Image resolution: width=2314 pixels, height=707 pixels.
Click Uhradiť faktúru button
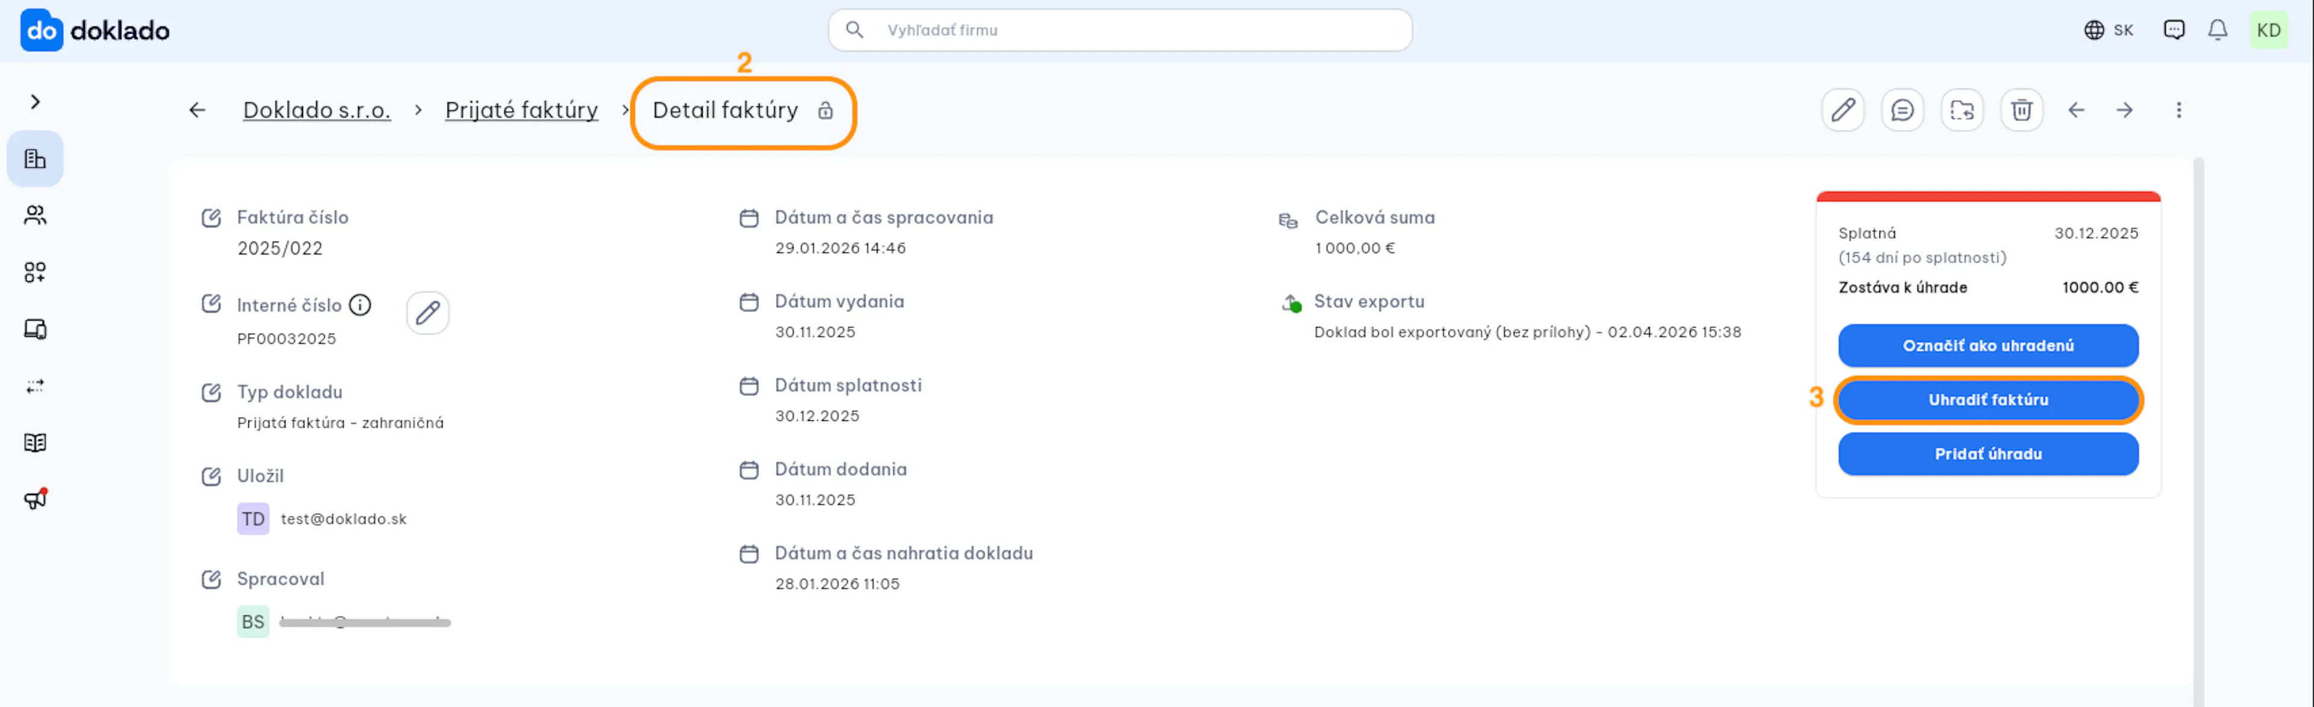(x=1988, y=400)
